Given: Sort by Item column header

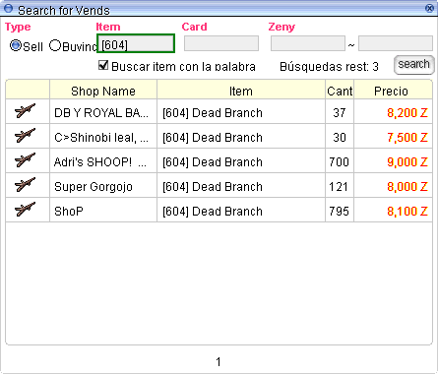Looking at the screenshot, I should click(x=241, y=91).
